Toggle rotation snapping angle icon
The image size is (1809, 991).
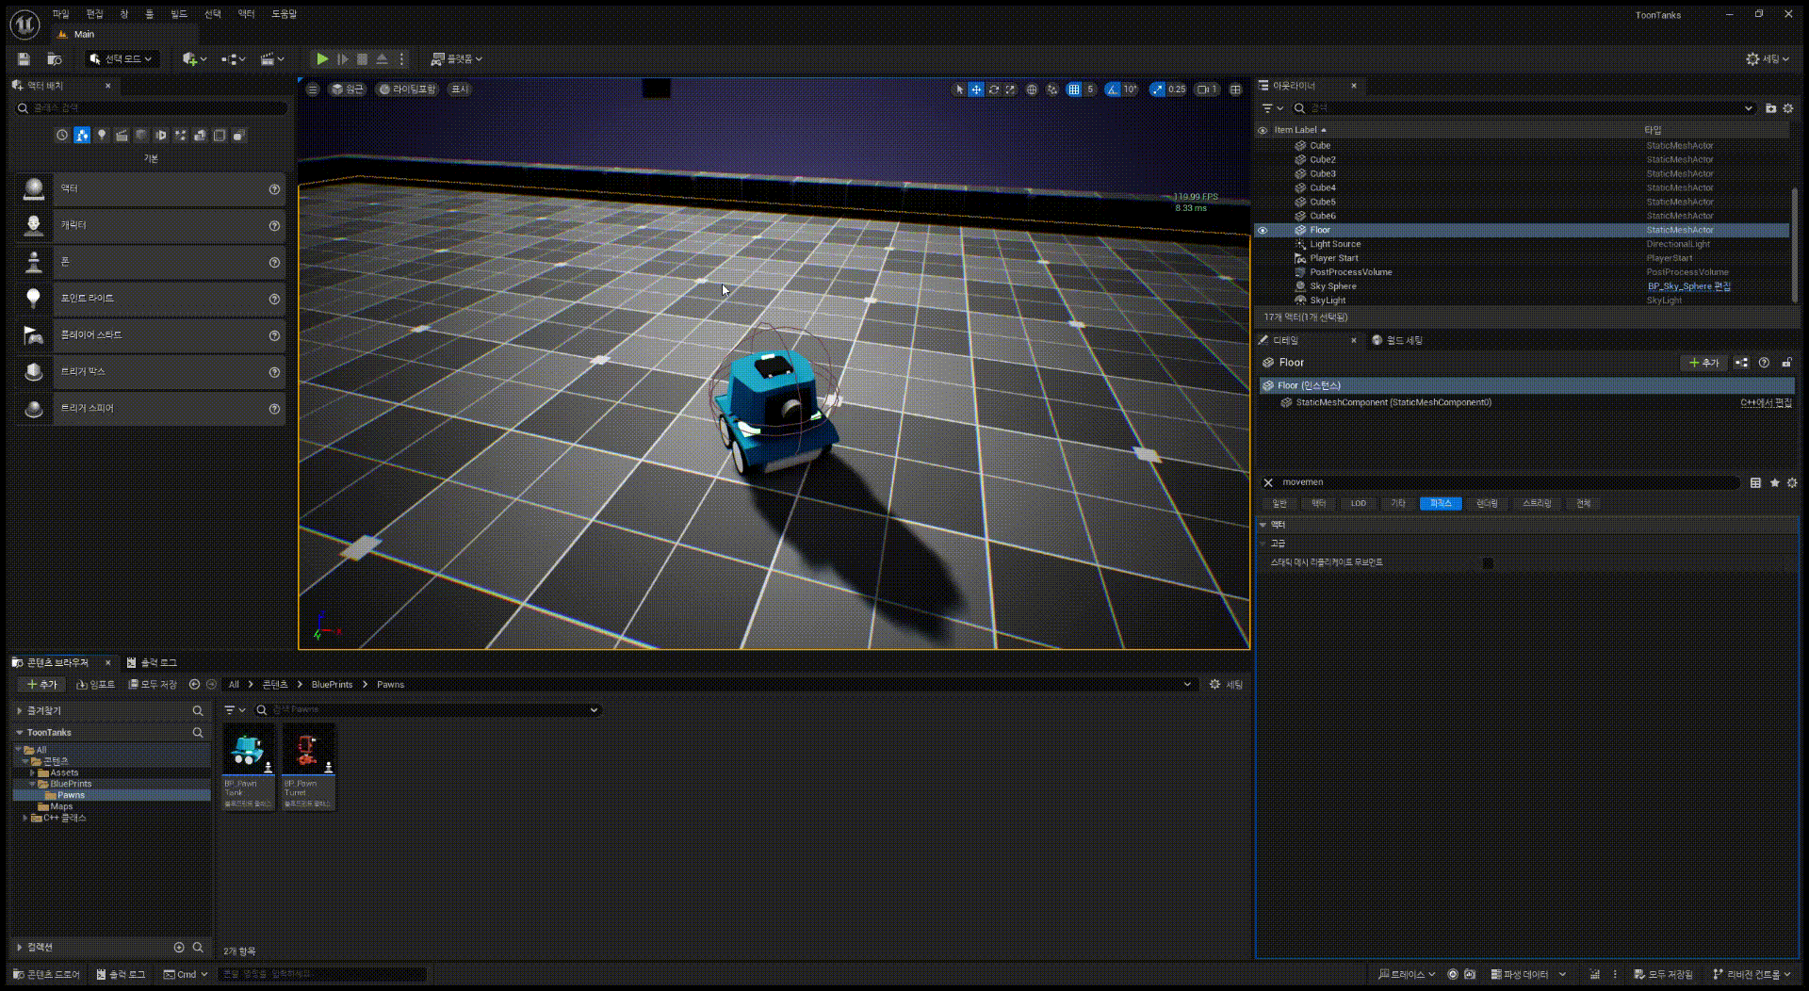[1113, 89]
